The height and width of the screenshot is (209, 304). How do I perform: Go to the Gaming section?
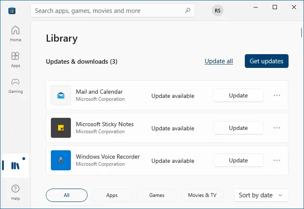15,85
